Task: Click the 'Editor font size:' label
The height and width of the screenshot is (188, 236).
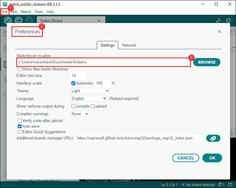Action: coord(30,76)
